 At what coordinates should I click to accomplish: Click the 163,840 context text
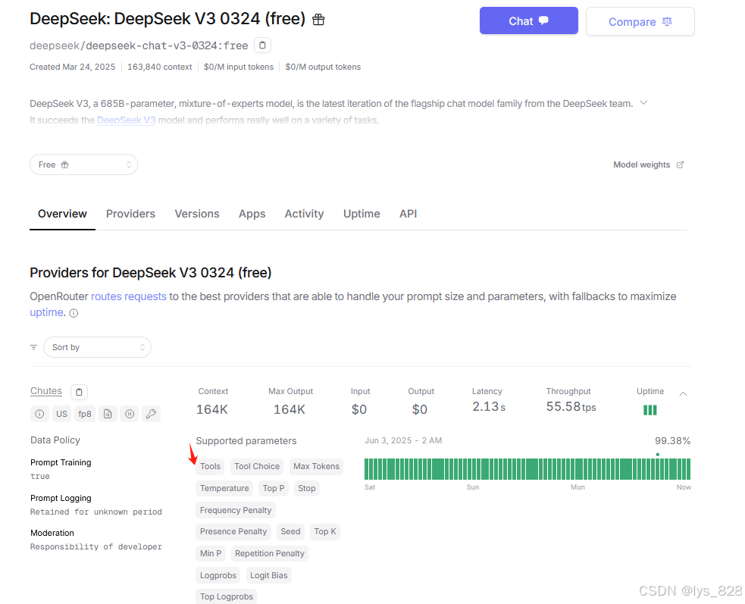(x=160, y=67)
